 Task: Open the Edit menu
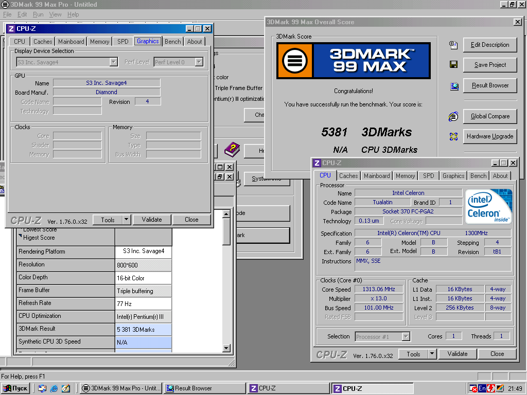pyautogui.click(x=22, y=14)
